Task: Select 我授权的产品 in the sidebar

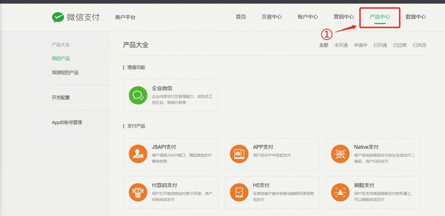Action: [65, 73]
